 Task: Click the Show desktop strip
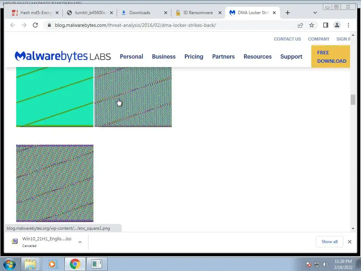coord(359,264)
